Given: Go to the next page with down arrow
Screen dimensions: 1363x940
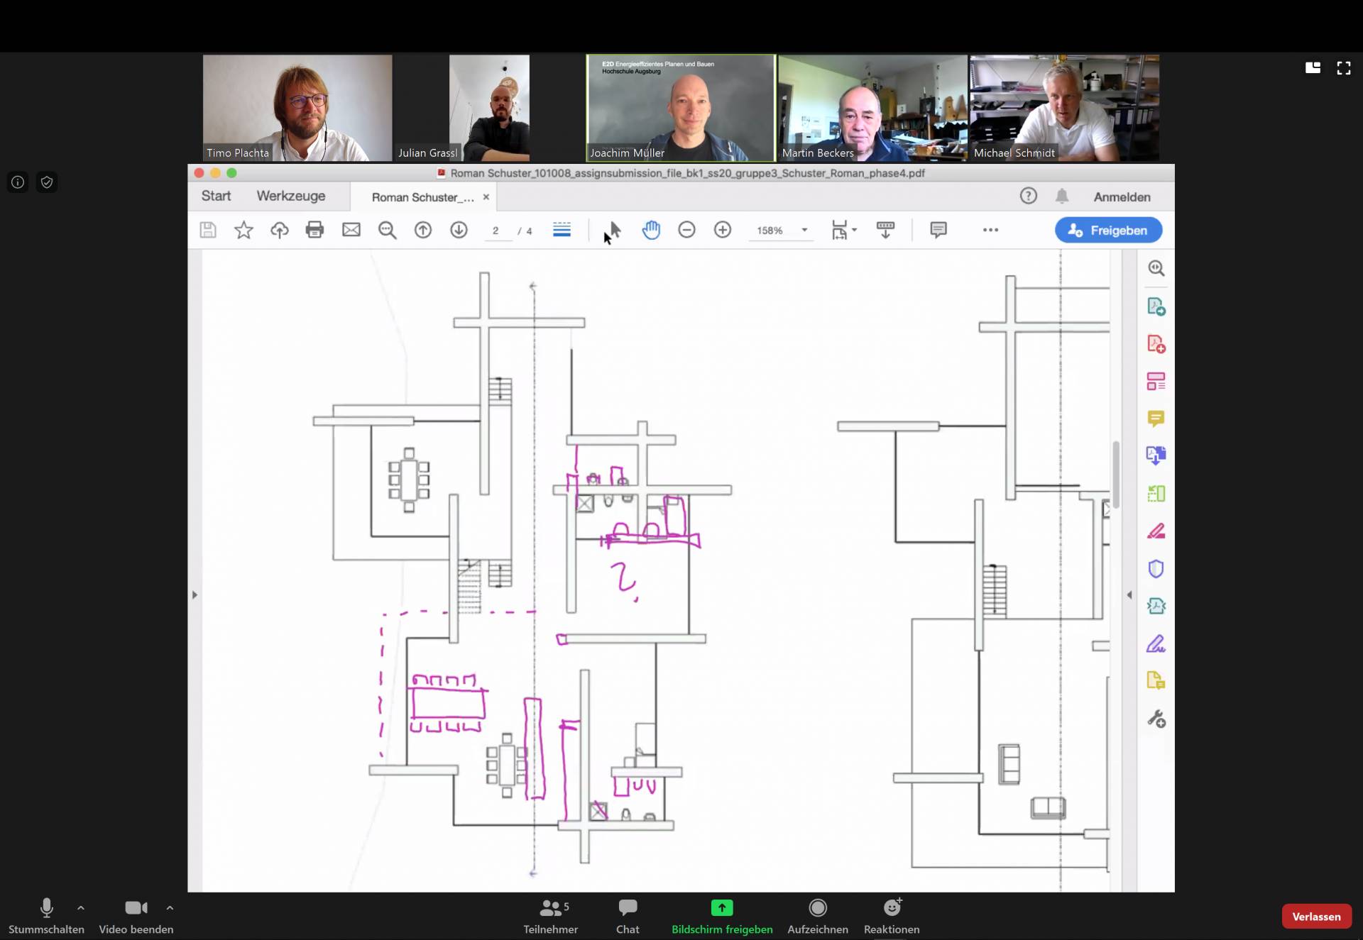Looking at the screenshot, I should pos(459,230).
